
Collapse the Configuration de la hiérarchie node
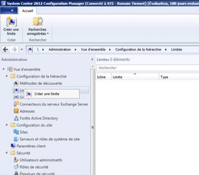point(7,76)
